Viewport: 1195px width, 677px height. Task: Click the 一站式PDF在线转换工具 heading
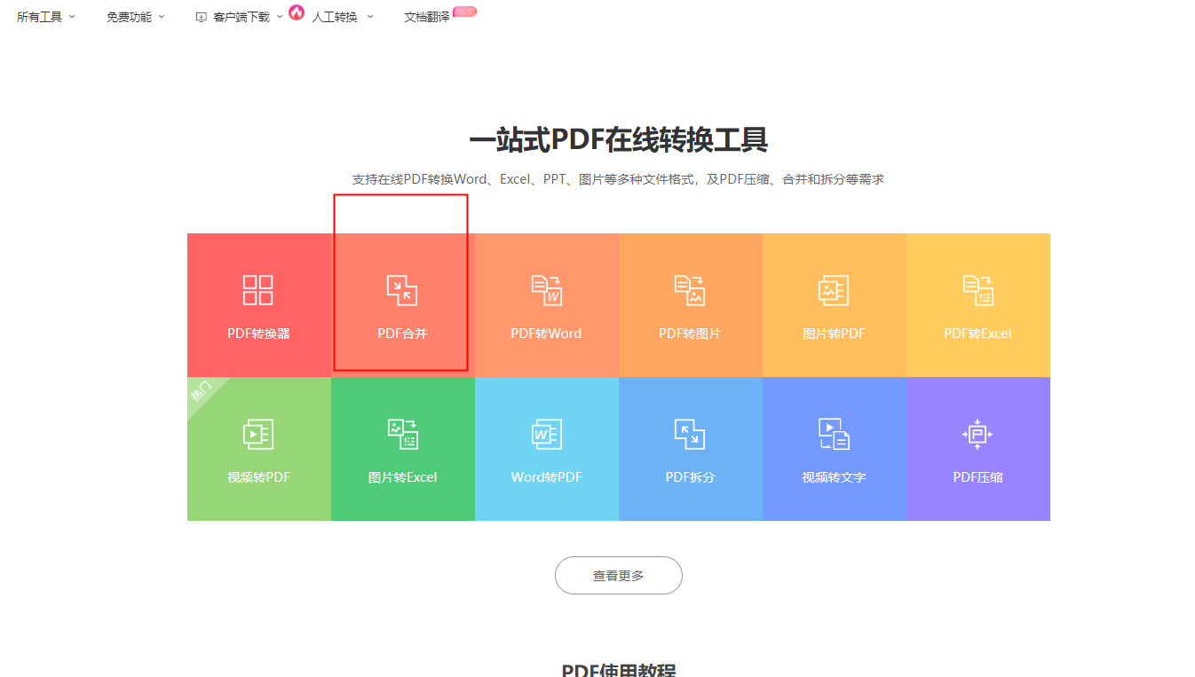(x=619, y=140)
